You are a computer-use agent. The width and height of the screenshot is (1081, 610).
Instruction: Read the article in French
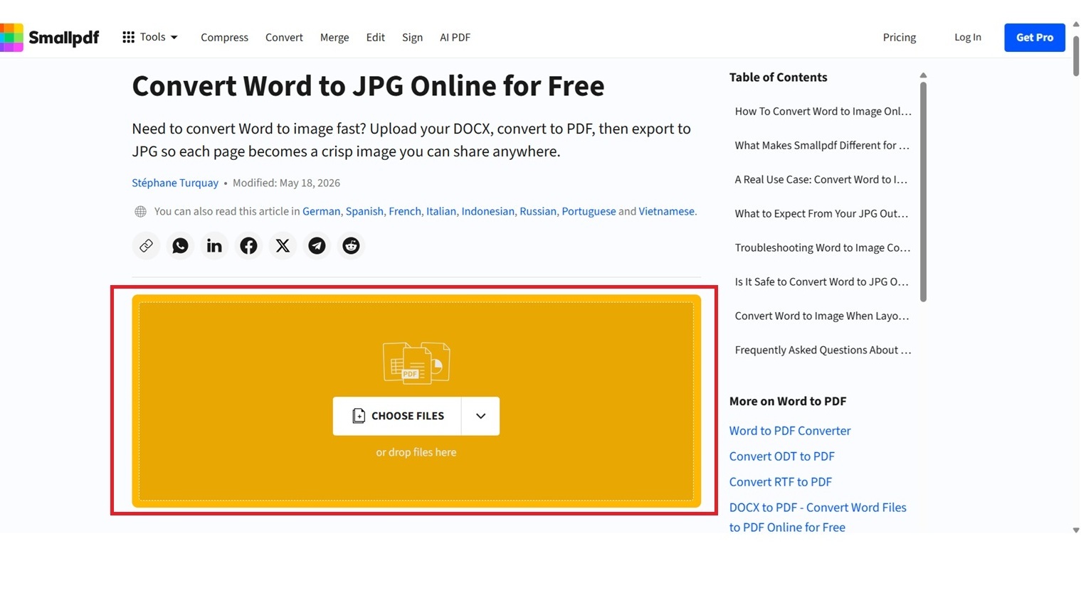pyautogui.click(x=405, y=211)
